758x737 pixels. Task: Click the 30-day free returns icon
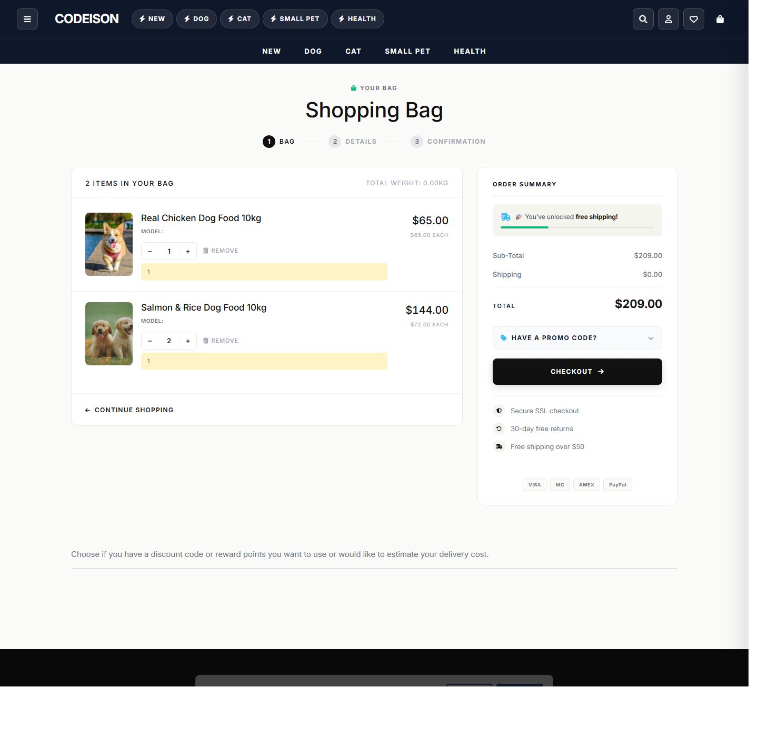[x=499, y=429]
